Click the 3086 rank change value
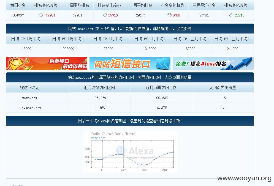 (x=176, y=15)
